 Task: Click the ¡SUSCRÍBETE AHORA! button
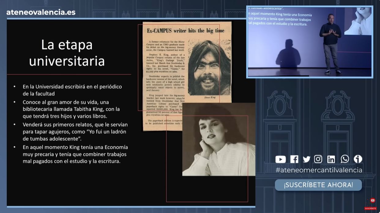click(x=318, y=185)
